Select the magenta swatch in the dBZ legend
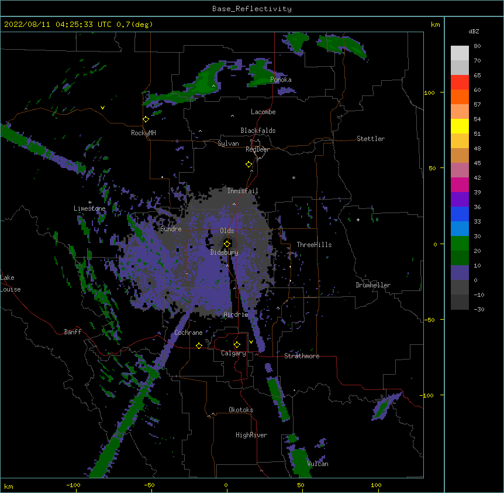Screen dimensions: 504x493 click(x=460, y=184)
